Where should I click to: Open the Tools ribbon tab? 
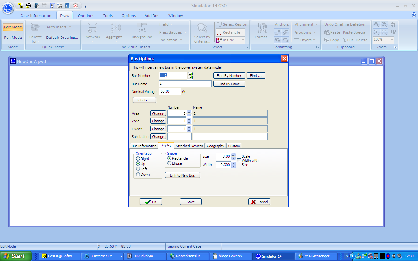108,16
